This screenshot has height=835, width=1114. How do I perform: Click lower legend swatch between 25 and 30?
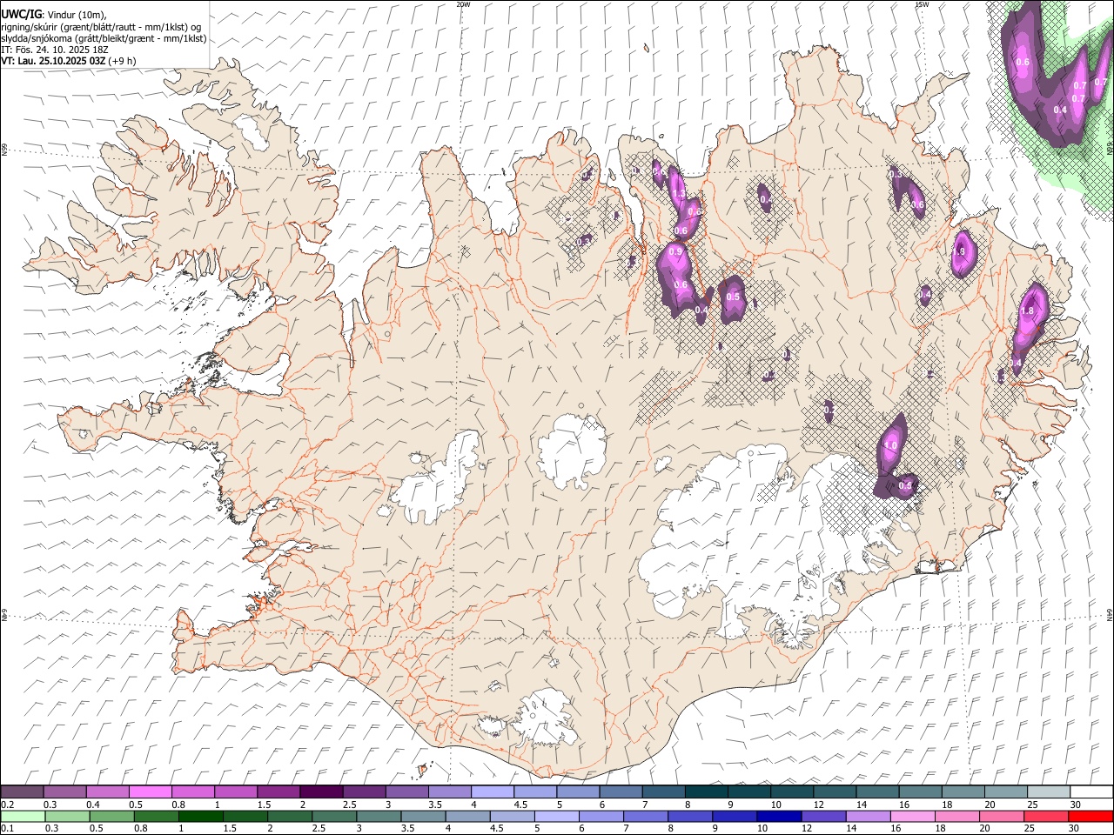1046,816
